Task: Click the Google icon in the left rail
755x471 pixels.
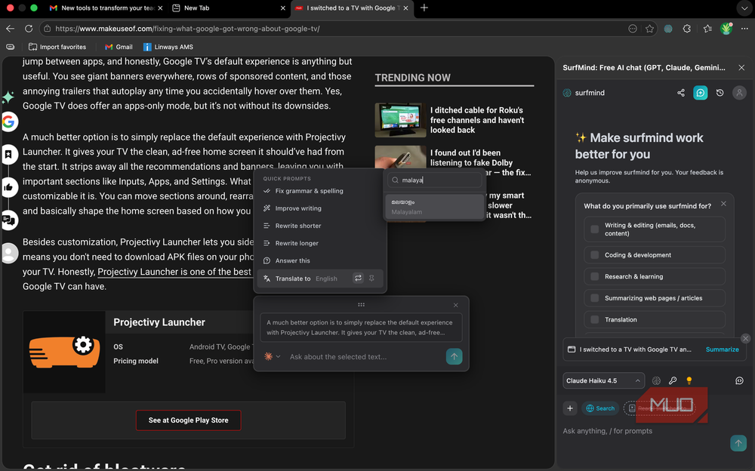Action: pyautogui.click(x=8, y=122)
